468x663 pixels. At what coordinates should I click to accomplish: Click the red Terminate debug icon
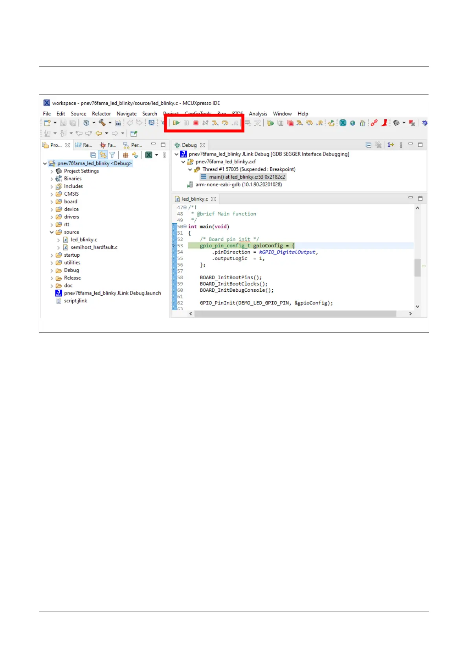pos(196,123)
